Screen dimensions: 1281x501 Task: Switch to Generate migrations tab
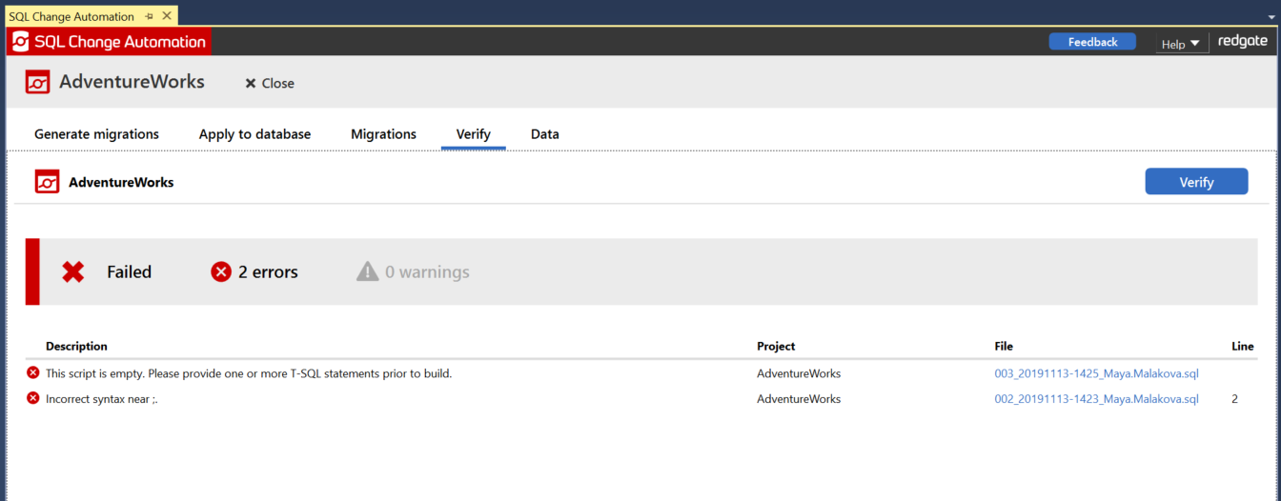(x=96, y=134)
